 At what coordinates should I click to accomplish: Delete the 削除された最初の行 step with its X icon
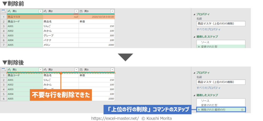coord(199,110)
